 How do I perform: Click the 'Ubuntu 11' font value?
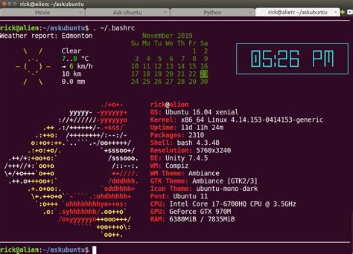coord(190,196)
